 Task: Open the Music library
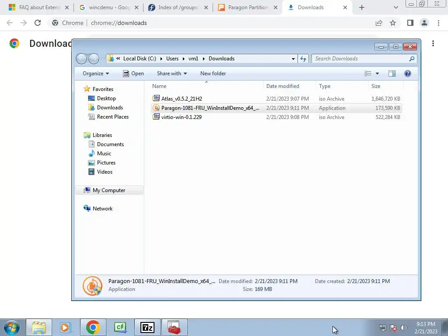coord(100,154)
